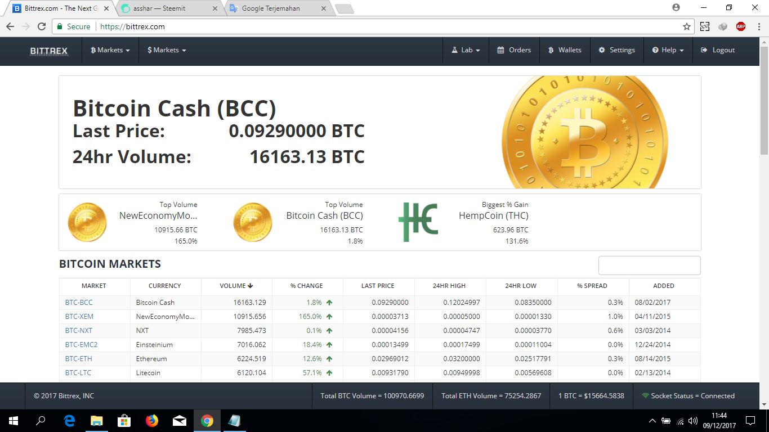The height and width of the screenshot is (432, 769).
Task: Sort by Volume column header
Action: (x=236, y=286)
